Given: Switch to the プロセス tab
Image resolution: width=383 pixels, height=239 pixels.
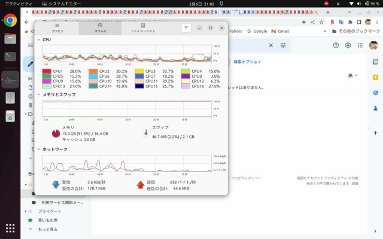Looking at the screenshot, I should (x=57, y=27).
